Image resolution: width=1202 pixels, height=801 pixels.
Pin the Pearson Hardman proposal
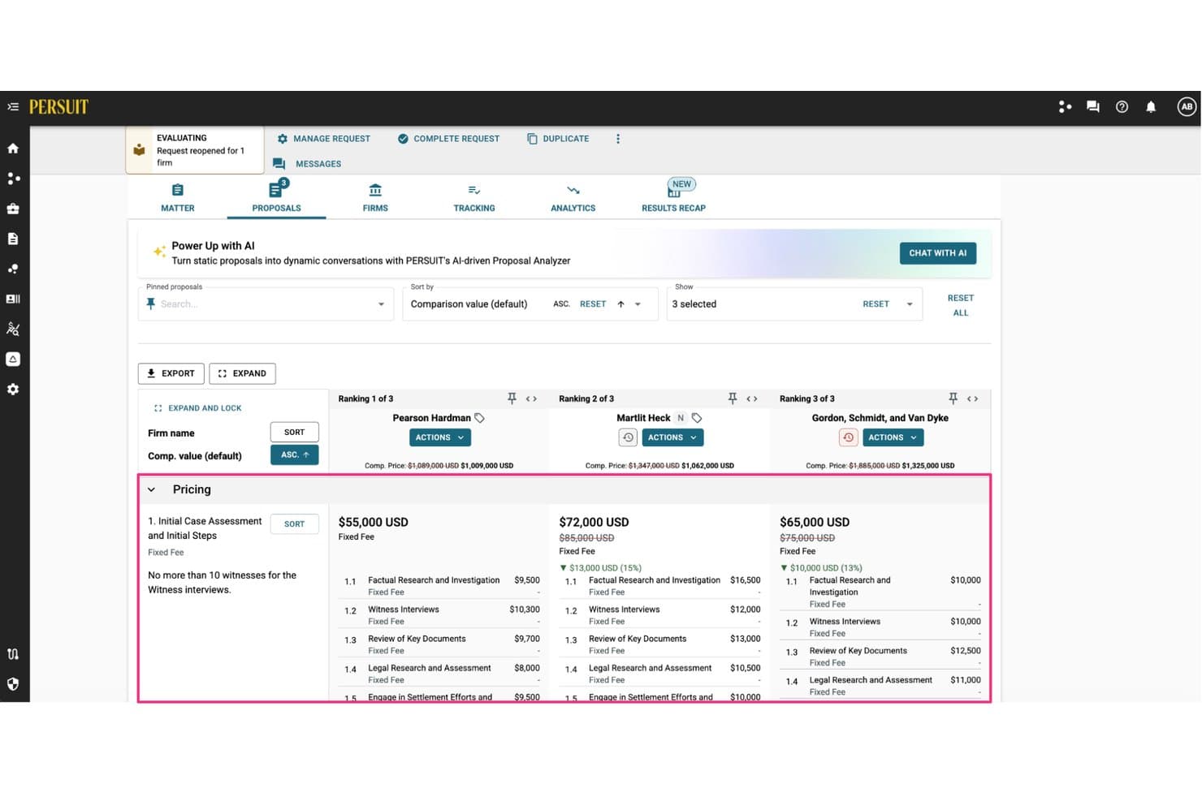pyautogui.click(x=512, y=398)
